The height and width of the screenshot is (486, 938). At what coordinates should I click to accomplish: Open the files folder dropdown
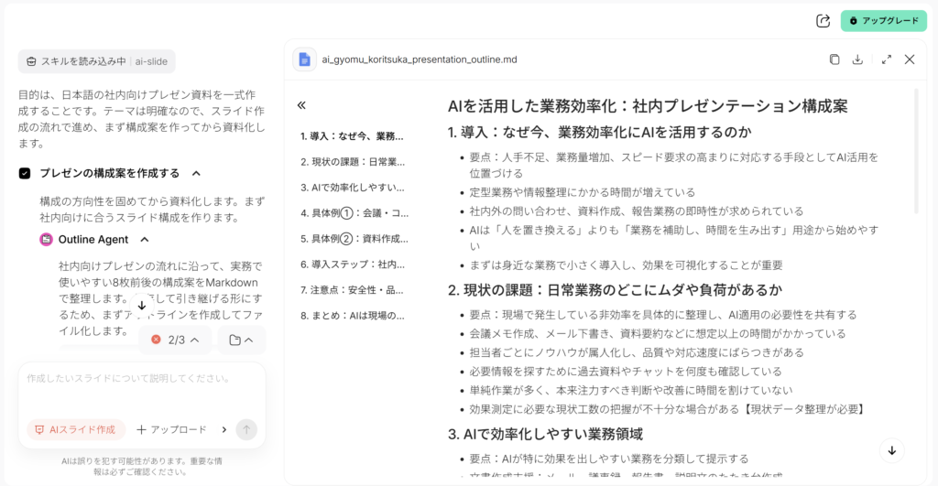click(x=242, y=340)
